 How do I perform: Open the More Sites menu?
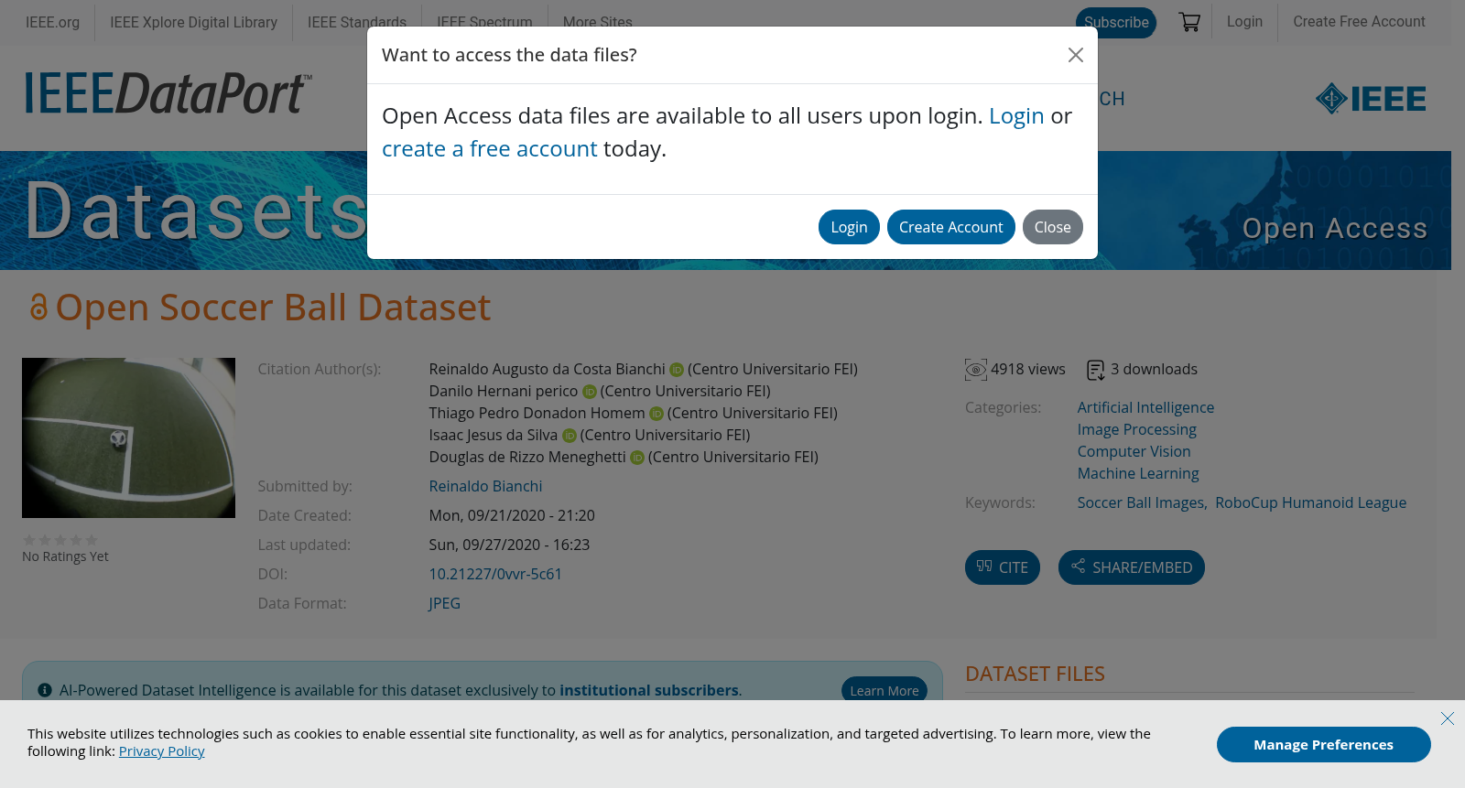(598, 22)
